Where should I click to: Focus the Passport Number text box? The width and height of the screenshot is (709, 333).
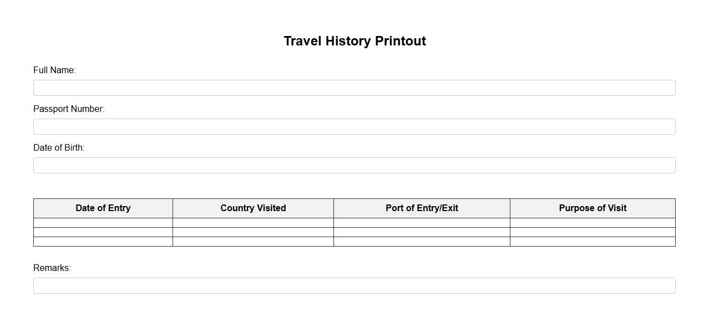(354, 126)
